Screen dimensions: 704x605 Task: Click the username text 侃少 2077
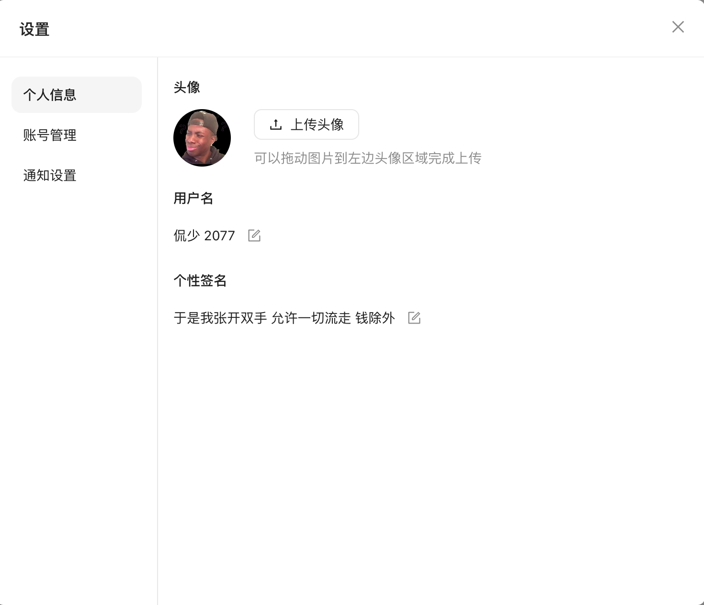[x=204, y=235]
